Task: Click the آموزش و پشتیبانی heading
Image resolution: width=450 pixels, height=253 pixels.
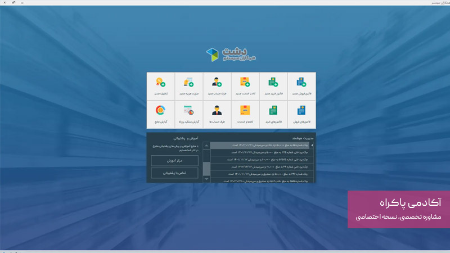Action: point(186,138)
